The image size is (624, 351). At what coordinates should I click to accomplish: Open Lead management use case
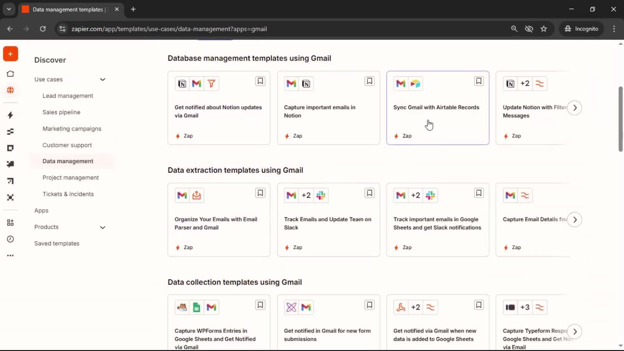[x=68, y=96]
